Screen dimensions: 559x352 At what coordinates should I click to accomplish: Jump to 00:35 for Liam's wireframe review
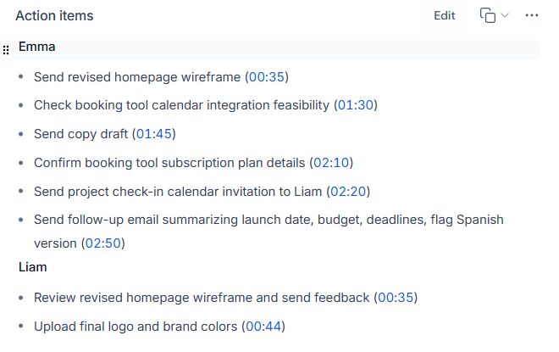[x=396, y=298]
